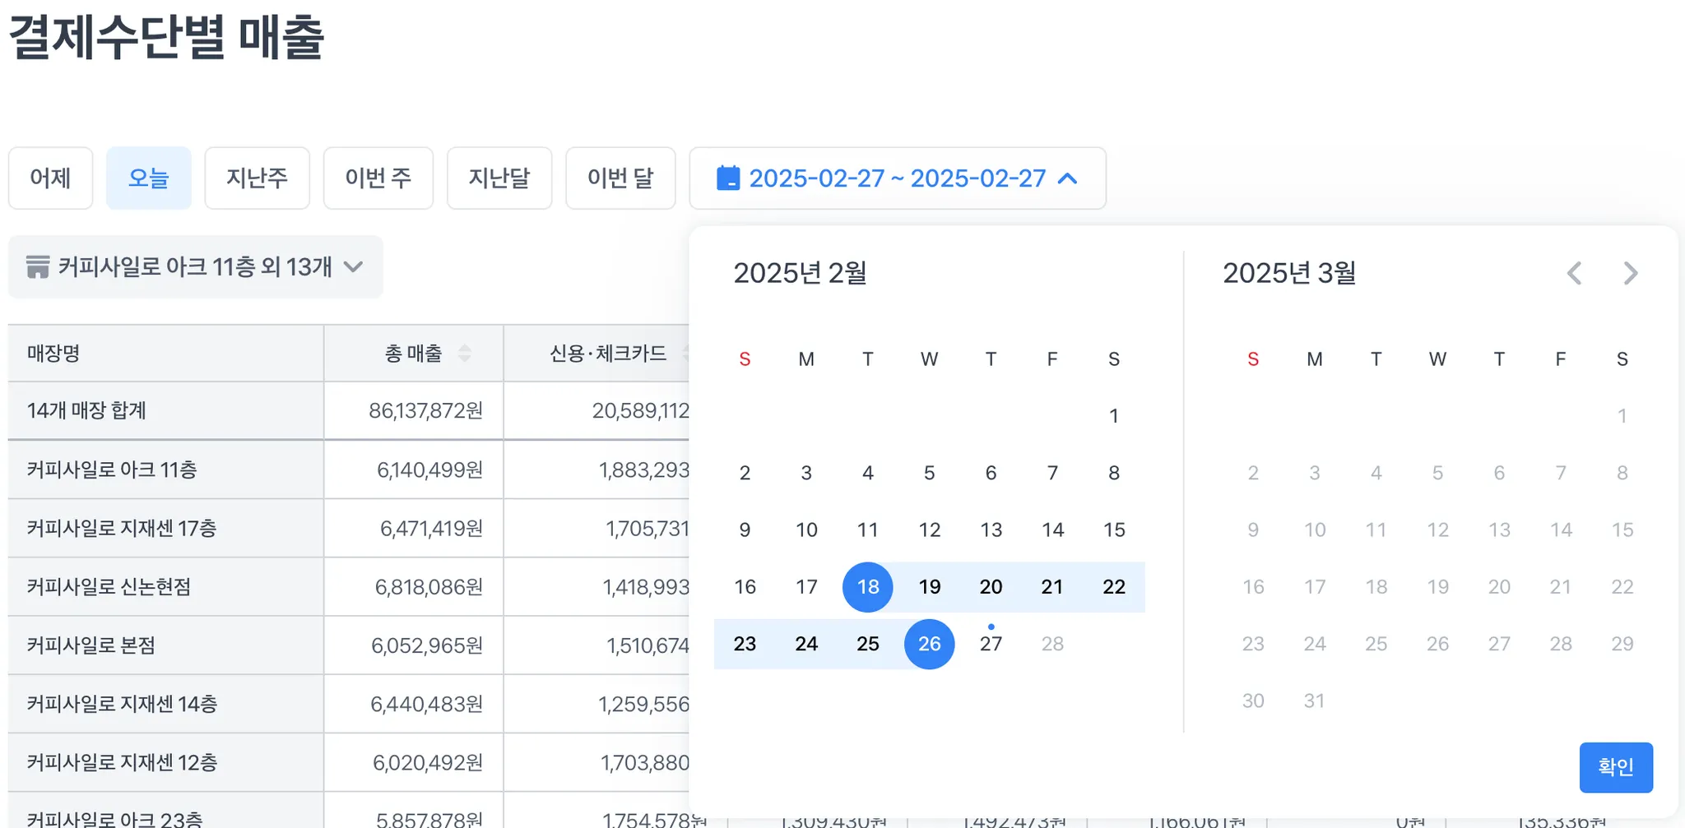Click the 매장명 column header
This screenshot has height=828, width=1685.
point(54,354)
